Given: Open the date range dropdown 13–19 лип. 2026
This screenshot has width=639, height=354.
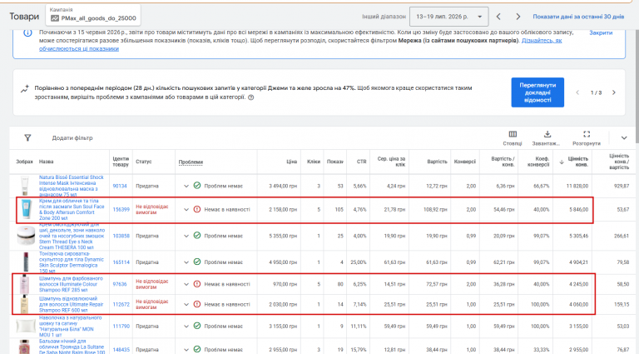Looking at the screenshot, I should pos(448,17).
